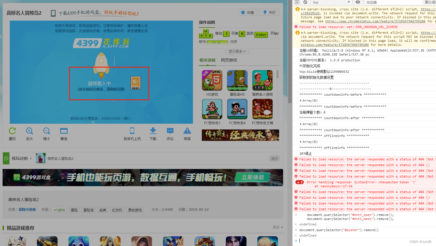Screen dimensions: 436x246
Task: Open the chromestatus.com feature link in the first warning
Action: [375, 21]
